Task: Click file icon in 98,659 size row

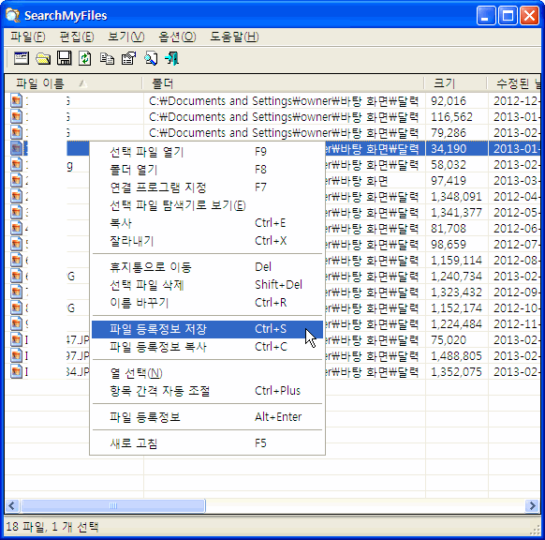Action: click(x=16, y=245)
